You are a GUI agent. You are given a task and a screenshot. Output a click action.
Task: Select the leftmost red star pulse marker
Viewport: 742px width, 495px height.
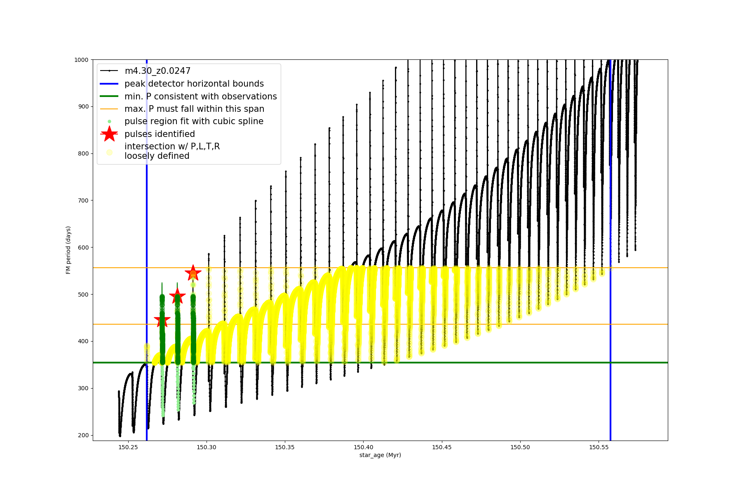(x=162, y=321)
